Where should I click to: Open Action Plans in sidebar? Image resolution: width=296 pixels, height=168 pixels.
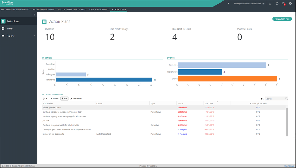tap(18, 21)
